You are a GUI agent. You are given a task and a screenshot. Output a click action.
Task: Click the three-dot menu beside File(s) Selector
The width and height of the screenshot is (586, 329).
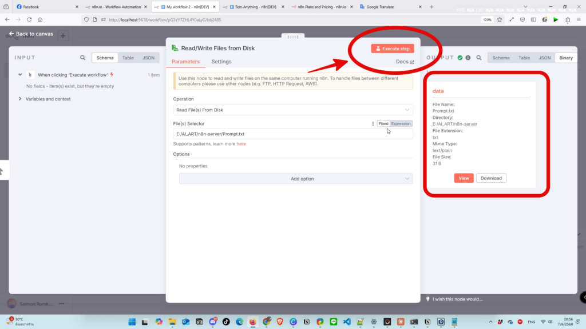(x=373, y=123)
